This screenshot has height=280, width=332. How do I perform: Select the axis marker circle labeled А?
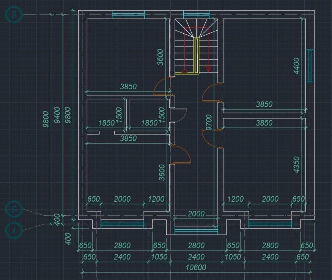[x=14, y=230]
